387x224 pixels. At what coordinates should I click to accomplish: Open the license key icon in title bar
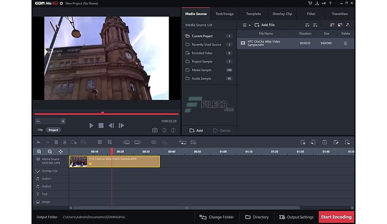tap(324, 3)
